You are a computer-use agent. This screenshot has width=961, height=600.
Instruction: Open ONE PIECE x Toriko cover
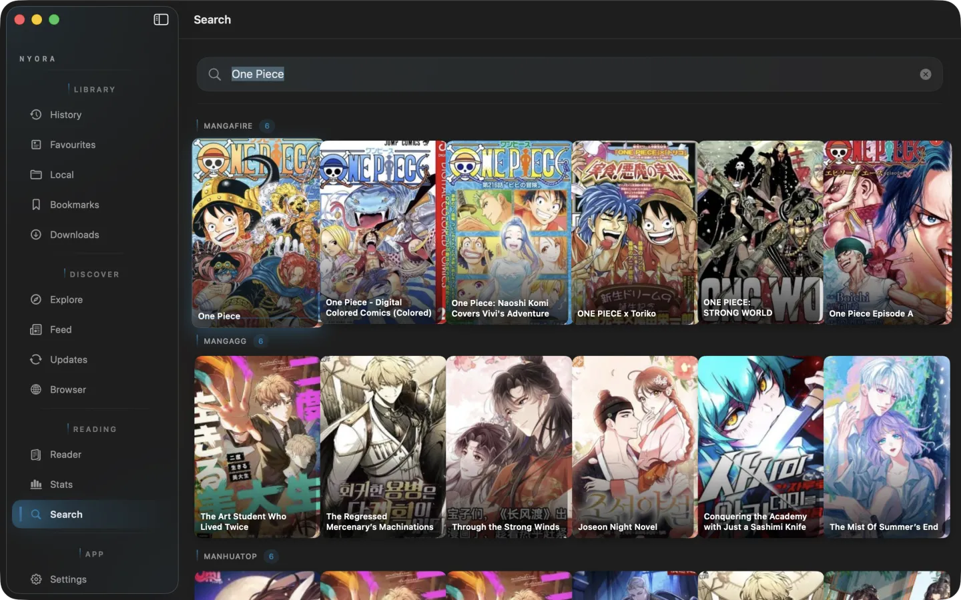pyautogui.click(x=635, y=233)
